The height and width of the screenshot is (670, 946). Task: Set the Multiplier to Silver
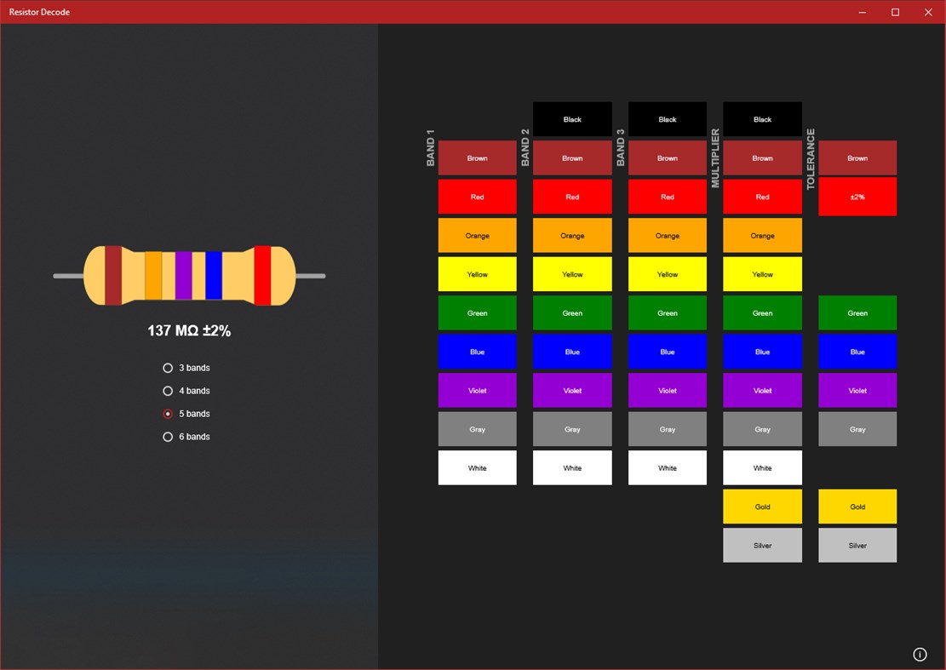pyautogui.click(x=762, y=545)
